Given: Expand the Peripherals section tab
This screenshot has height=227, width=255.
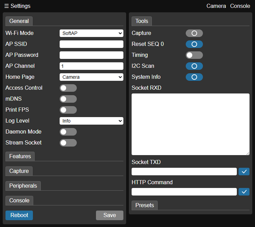Looking at the screenshot, I should pos(23,186).
